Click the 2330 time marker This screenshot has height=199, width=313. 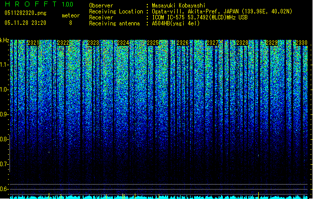[302, 43]
